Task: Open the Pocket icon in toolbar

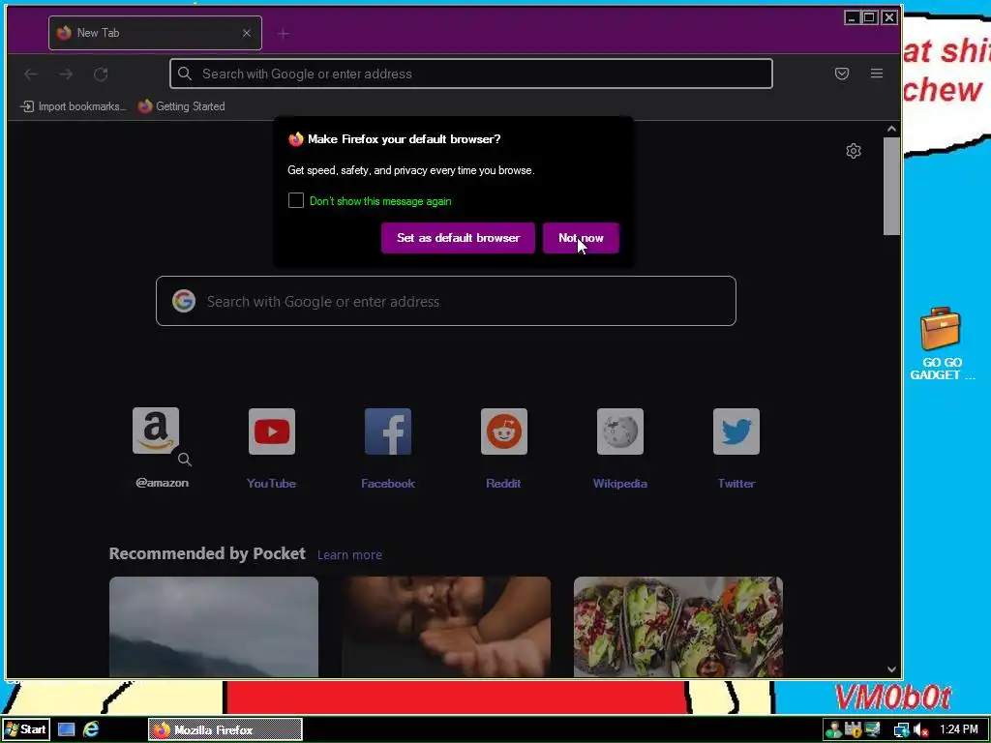Action: tap(841, 74)
